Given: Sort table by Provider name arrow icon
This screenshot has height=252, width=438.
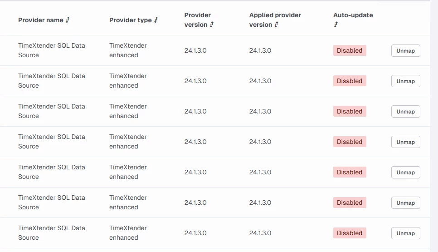Looking at the screenshot, I should [x=68, y=20].
